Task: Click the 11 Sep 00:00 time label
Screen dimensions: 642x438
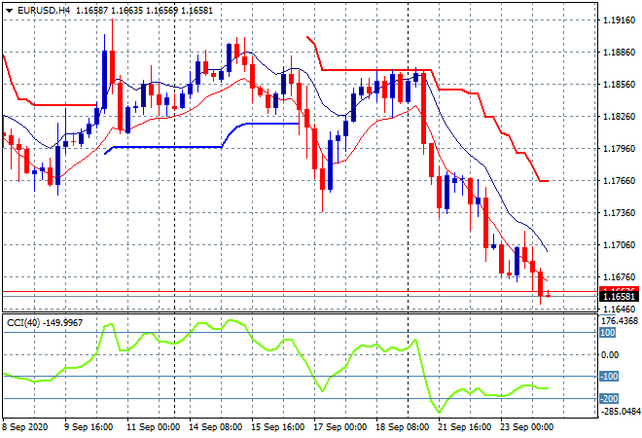Action: [153, 427]
